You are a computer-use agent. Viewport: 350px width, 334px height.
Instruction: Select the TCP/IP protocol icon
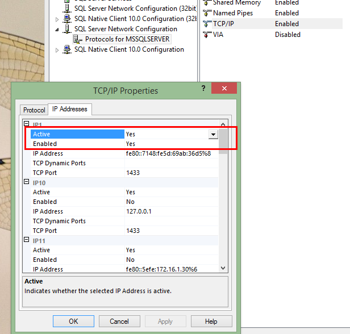207,24
